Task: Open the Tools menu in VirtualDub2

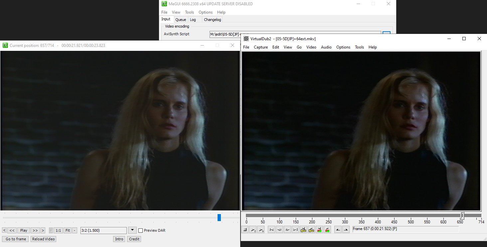Action: [360, 47]
